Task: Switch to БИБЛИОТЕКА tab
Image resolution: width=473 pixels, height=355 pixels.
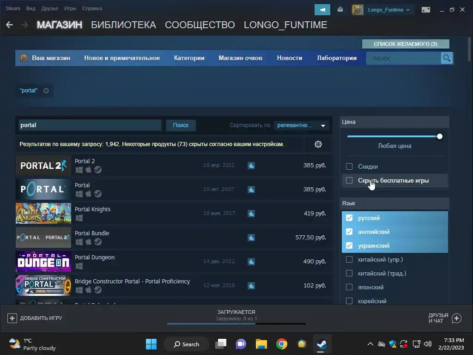Action: (123, 25)
